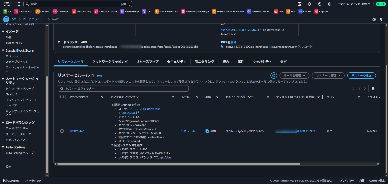Select all listeners header checkbox

(x=62, y=97)
